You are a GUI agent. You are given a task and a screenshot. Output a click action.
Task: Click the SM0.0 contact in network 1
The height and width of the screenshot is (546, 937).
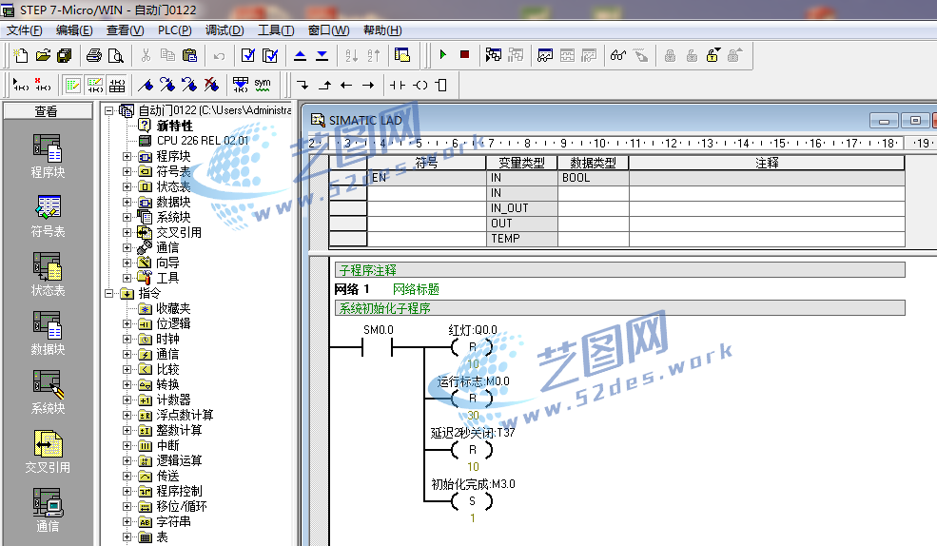pos(378,346)
